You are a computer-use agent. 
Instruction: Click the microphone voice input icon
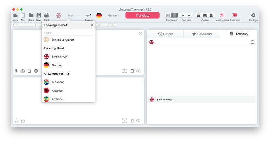(16, 71)
